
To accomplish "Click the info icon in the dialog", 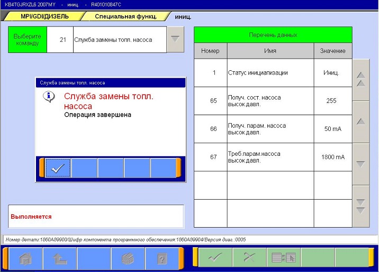I will pos(49,96).
